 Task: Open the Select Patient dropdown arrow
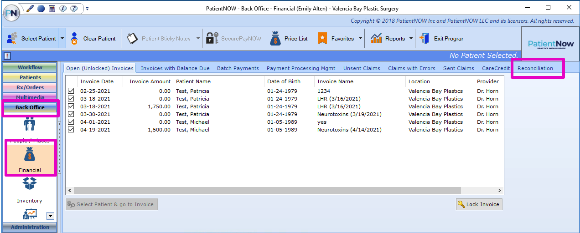62,38
